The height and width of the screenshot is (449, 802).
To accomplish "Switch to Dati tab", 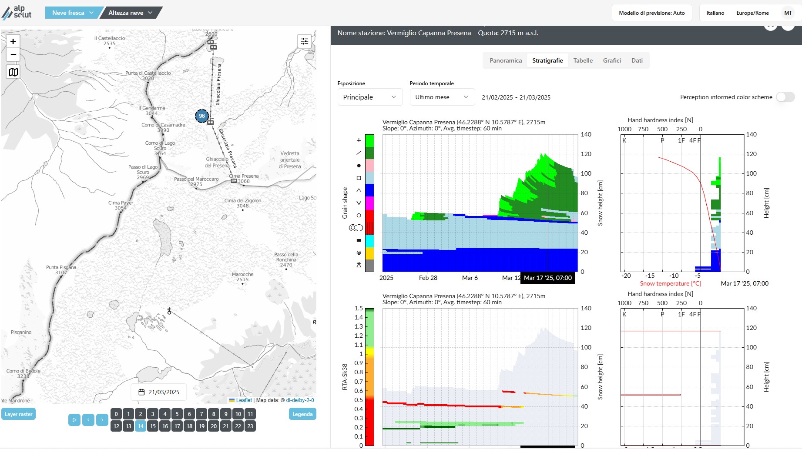I will coord(637,60).
